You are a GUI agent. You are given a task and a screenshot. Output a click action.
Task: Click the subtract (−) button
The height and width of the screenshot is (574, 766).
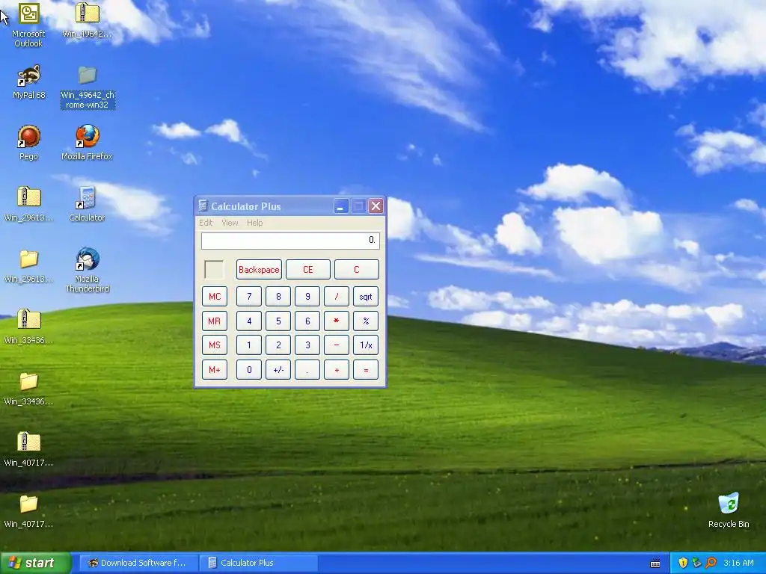[337, 345]
